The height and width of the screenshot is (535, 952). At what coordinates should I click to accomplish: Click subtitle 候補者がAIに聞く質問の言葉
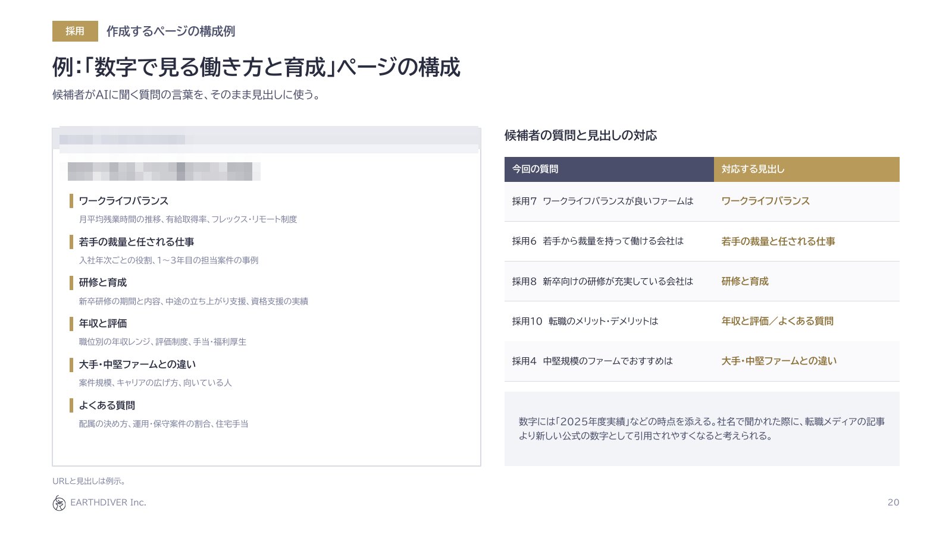click(187, 95)
